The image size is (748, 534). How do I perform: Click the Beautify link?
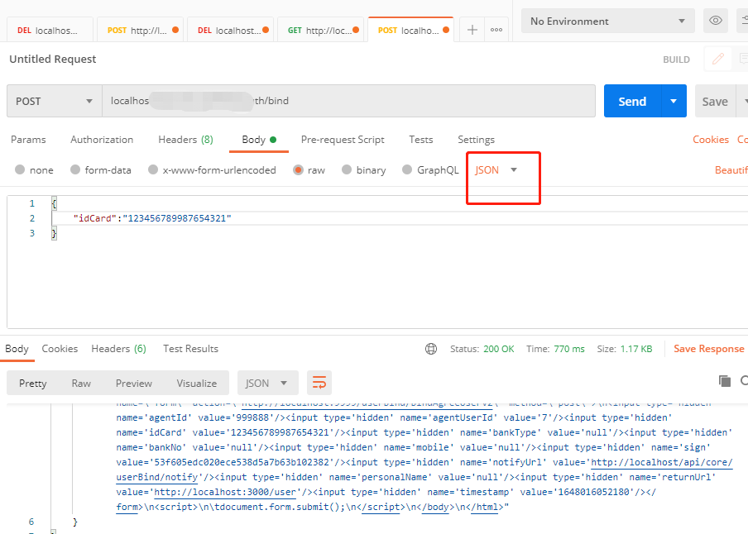coord(731,169)
